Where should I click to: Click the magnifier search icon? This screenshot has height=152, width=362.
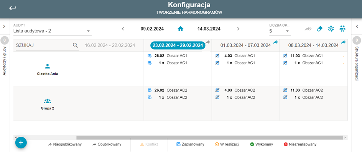coord(75,45)
